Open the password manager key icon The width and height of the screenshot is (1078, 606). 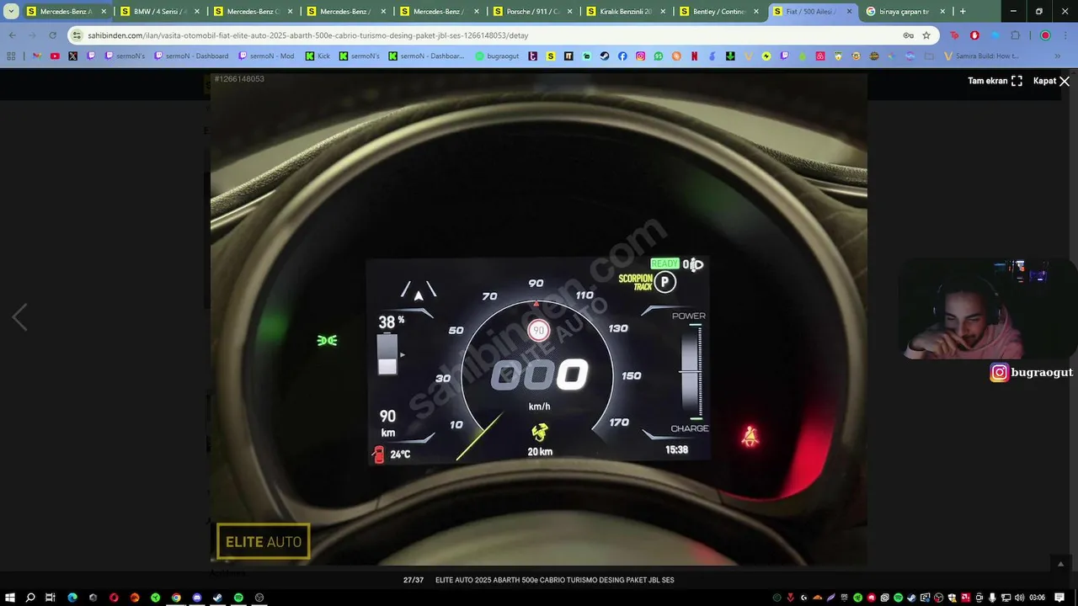pyautogui.click(x=908, y=35)
